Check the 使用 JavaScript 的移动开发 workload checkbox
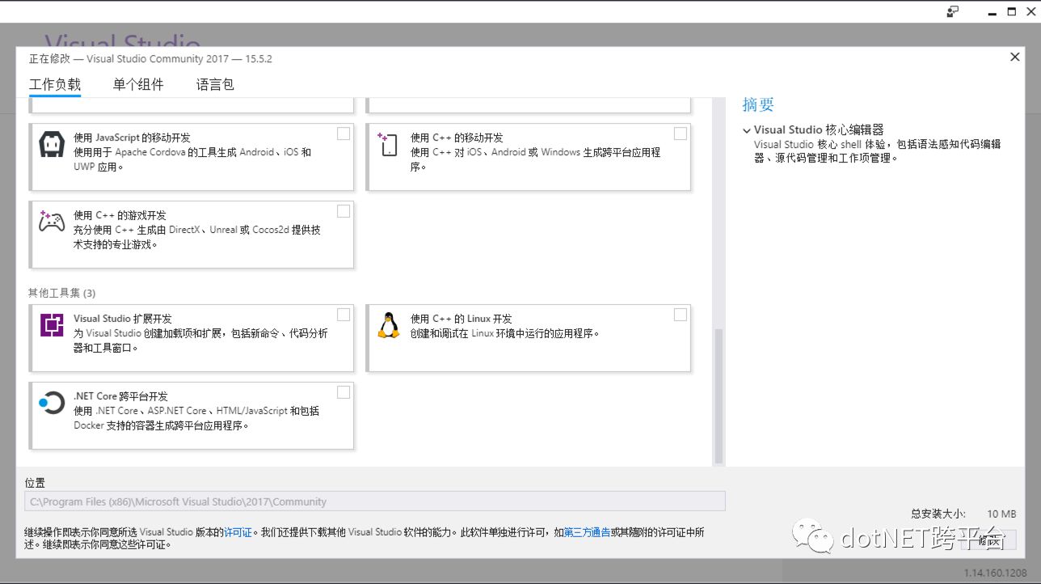The height and width of the screenshot is (584, 1041). point(343,133)
